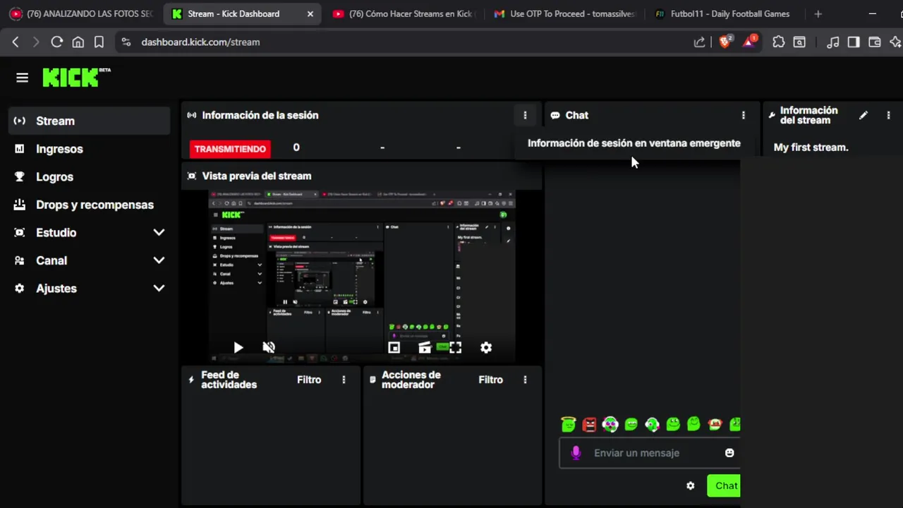Click the address bar URL dashboard.kick.com/stream

pos(200,42)
